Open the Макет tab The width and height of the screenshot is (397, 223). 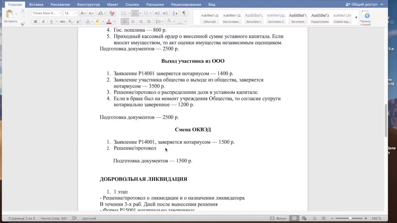pos(113,5)
